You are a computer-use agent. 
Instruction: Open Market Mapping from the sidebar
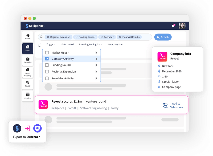[x=27, y=72]
